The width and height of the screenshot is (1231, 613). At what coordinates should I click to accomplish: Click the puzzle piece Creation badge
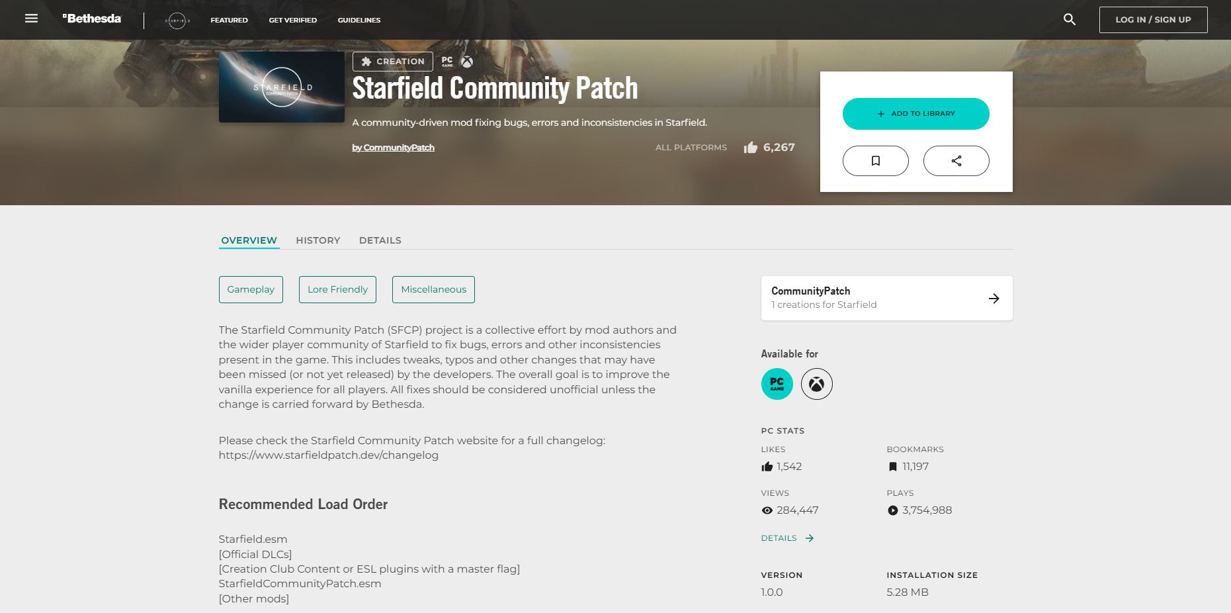(x=393, y=62)
